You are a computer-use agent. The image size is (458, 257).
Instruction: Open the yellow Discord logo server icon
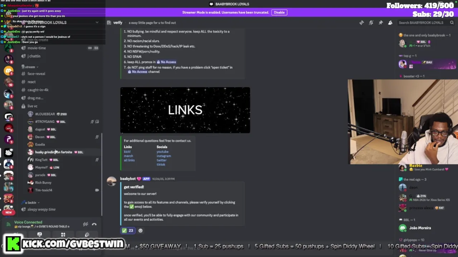click(9, 71)
